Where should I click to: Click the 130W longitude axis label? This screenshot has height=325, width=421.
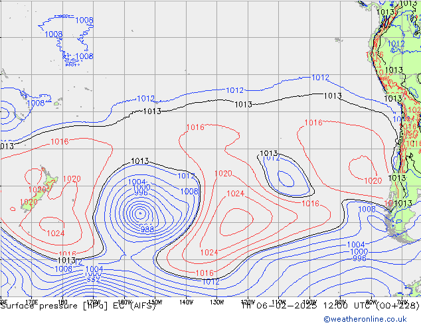(x=217, y=302)
